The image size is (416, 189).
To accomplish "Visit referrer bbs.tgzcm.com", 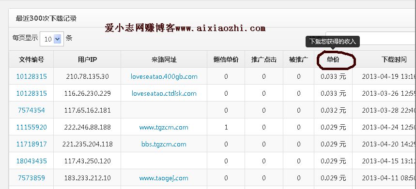I will click(x=164, y=144).
